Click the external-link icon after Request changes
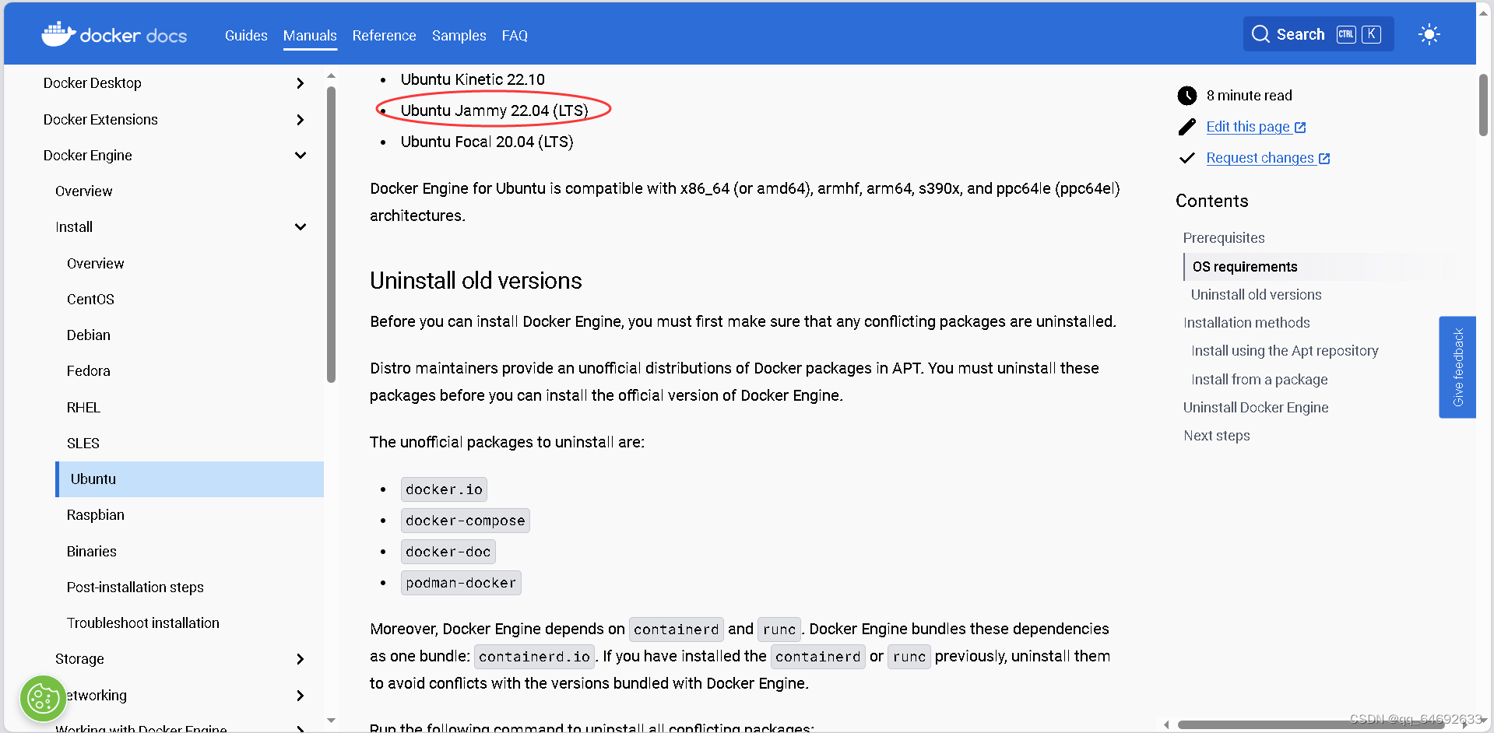The height and width of the screenshot is (733, 1494). coord(1324,159)
